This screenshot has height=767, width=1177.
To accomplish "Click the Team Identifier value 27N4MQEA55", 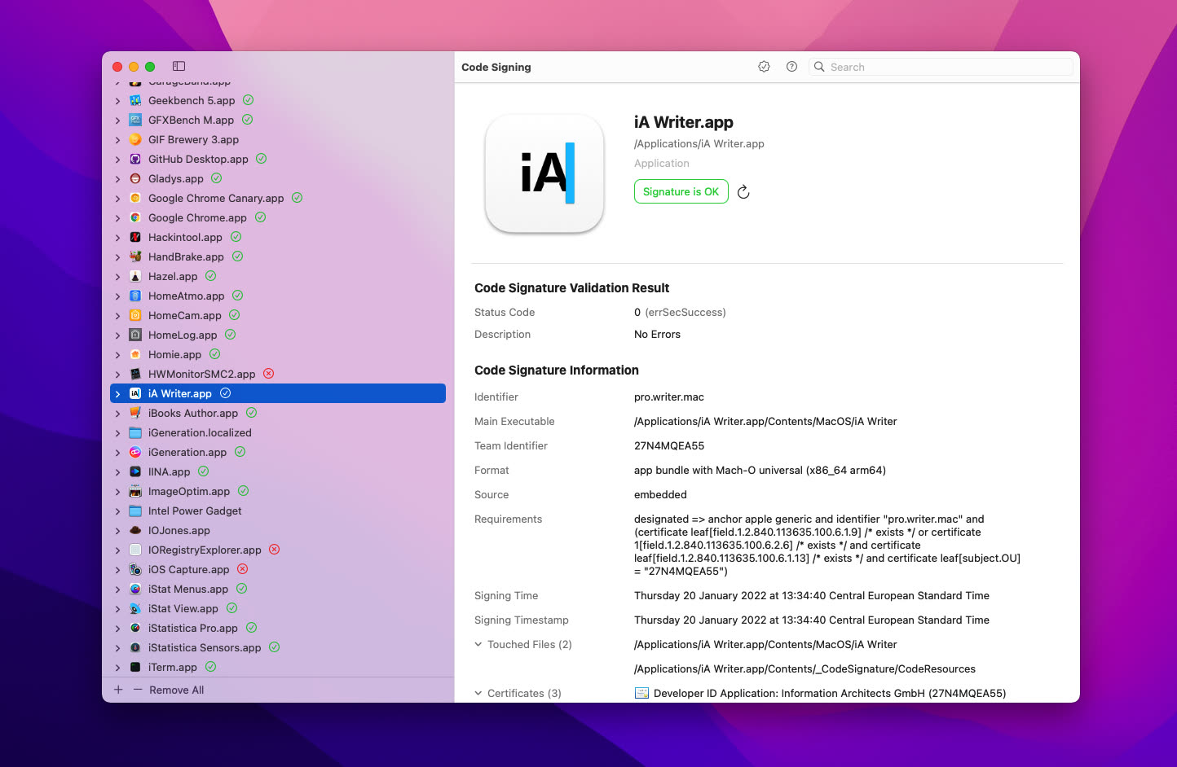I will tap(669, 445).
